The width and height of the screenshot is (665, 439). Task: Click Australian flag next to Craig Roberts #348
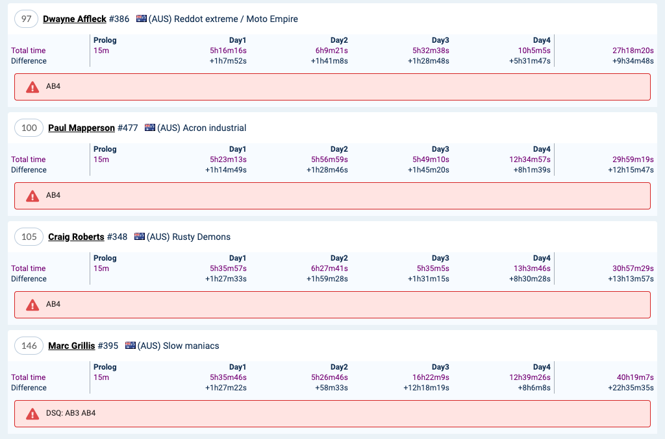(x=140, y=237)
